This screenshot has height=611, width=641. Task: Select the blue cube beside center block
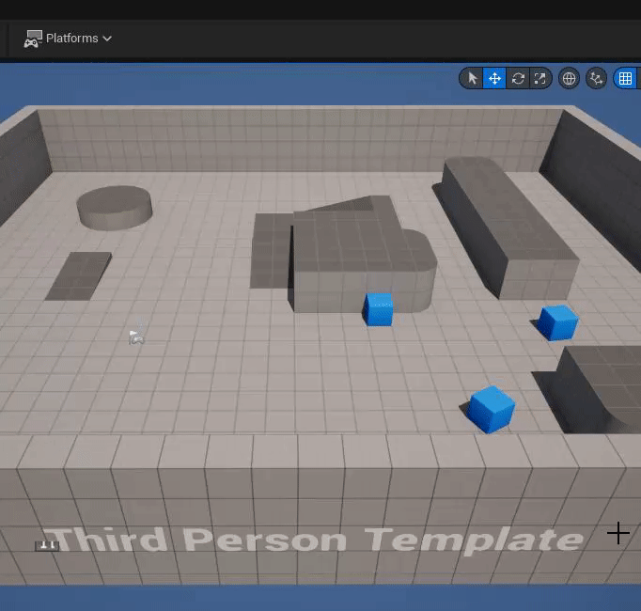coord(378,309)
